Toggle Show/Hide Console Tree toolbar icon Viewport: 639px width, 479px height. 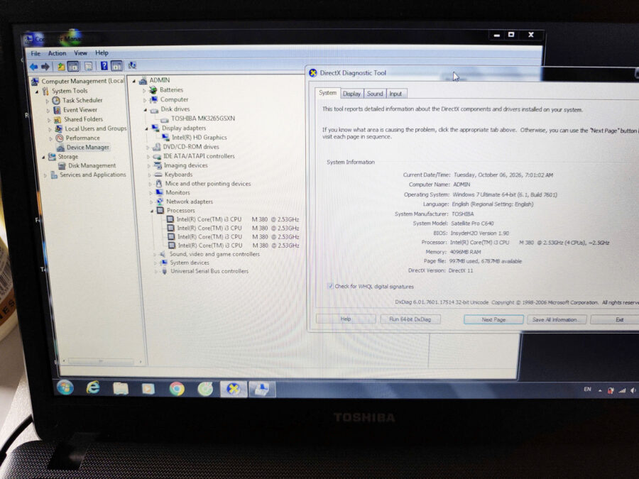(x=73, y=66)
